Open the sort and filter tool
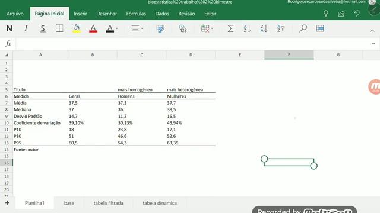The height and width of the screenshot is (213, 380). tap(281, 28)
